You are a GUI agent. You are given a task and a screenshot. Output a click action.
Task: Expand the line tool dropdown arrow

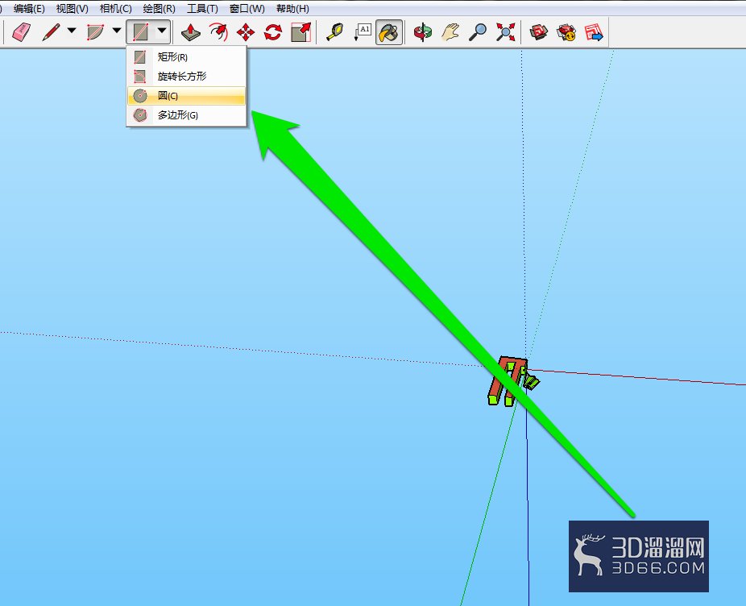72,31
